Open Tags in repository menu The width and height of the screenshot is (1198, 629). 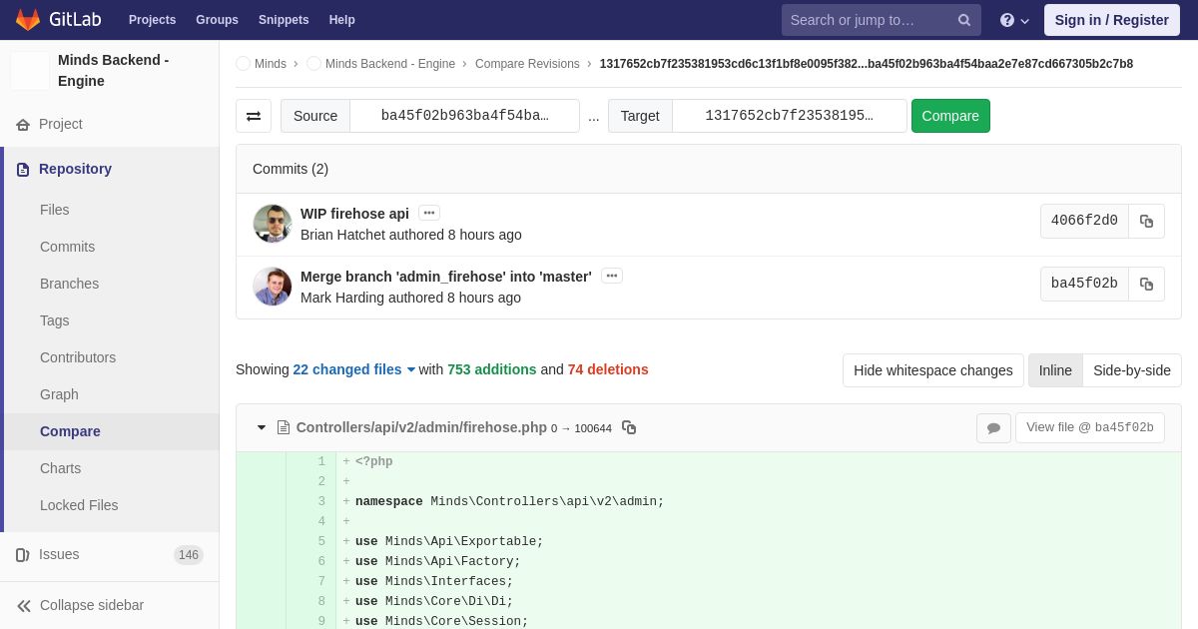[54, 320]
